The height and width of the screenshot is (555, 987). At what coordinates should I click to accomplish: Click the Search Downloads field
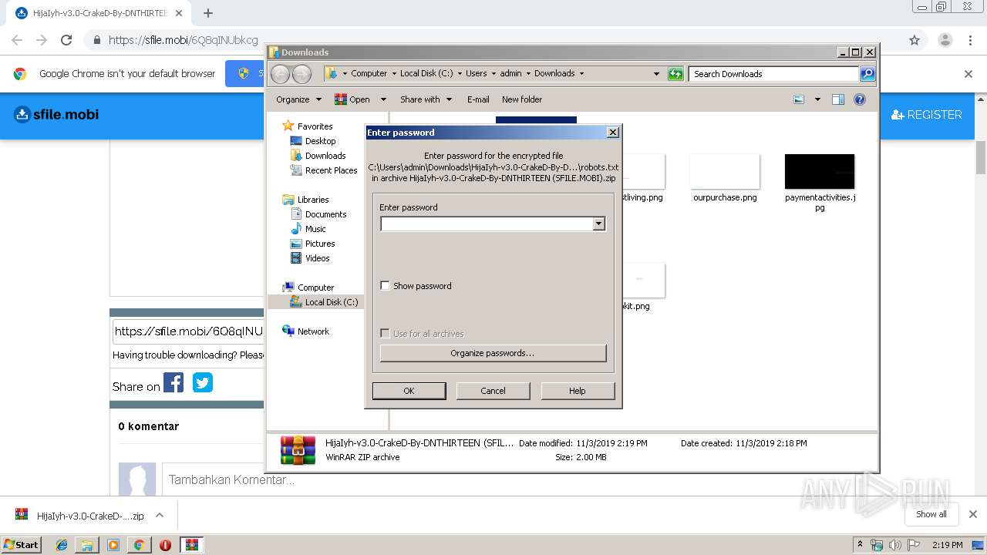click(x=773, y=74)
